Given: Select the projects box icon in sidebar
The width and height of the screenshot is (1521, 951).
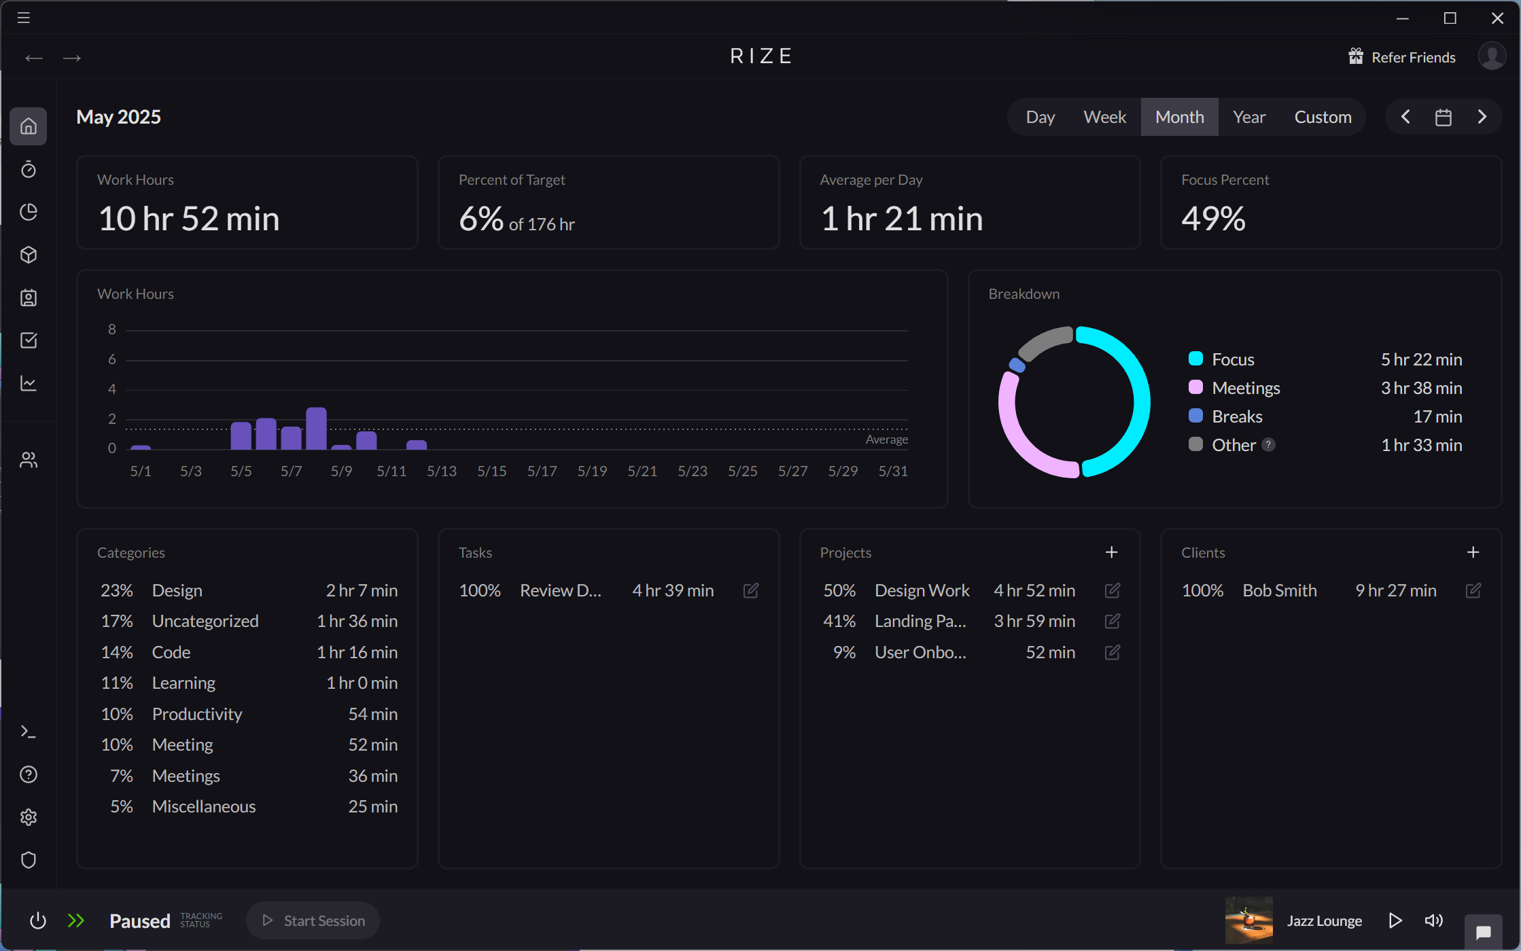Looking at the screenshot, I should click(29, 255).
